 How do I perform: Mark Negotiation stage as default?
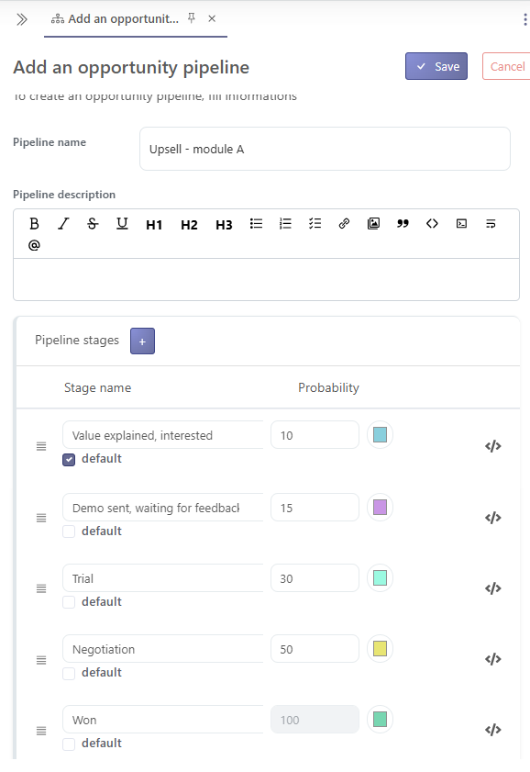69,674
